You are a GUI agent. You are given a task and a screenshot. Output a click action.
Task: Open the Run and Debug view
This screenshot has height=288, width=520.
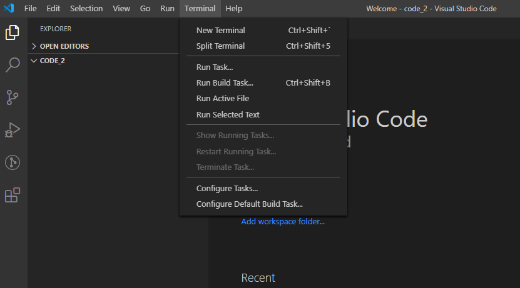point(13,130)
